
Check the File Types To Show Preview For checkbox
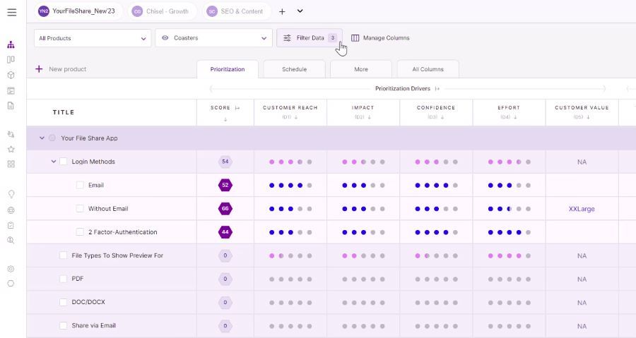64,255
